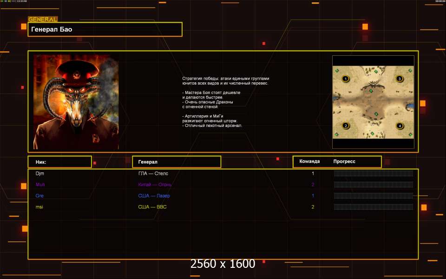
Task: Click the desert map preview
Action: coord(373,102)
